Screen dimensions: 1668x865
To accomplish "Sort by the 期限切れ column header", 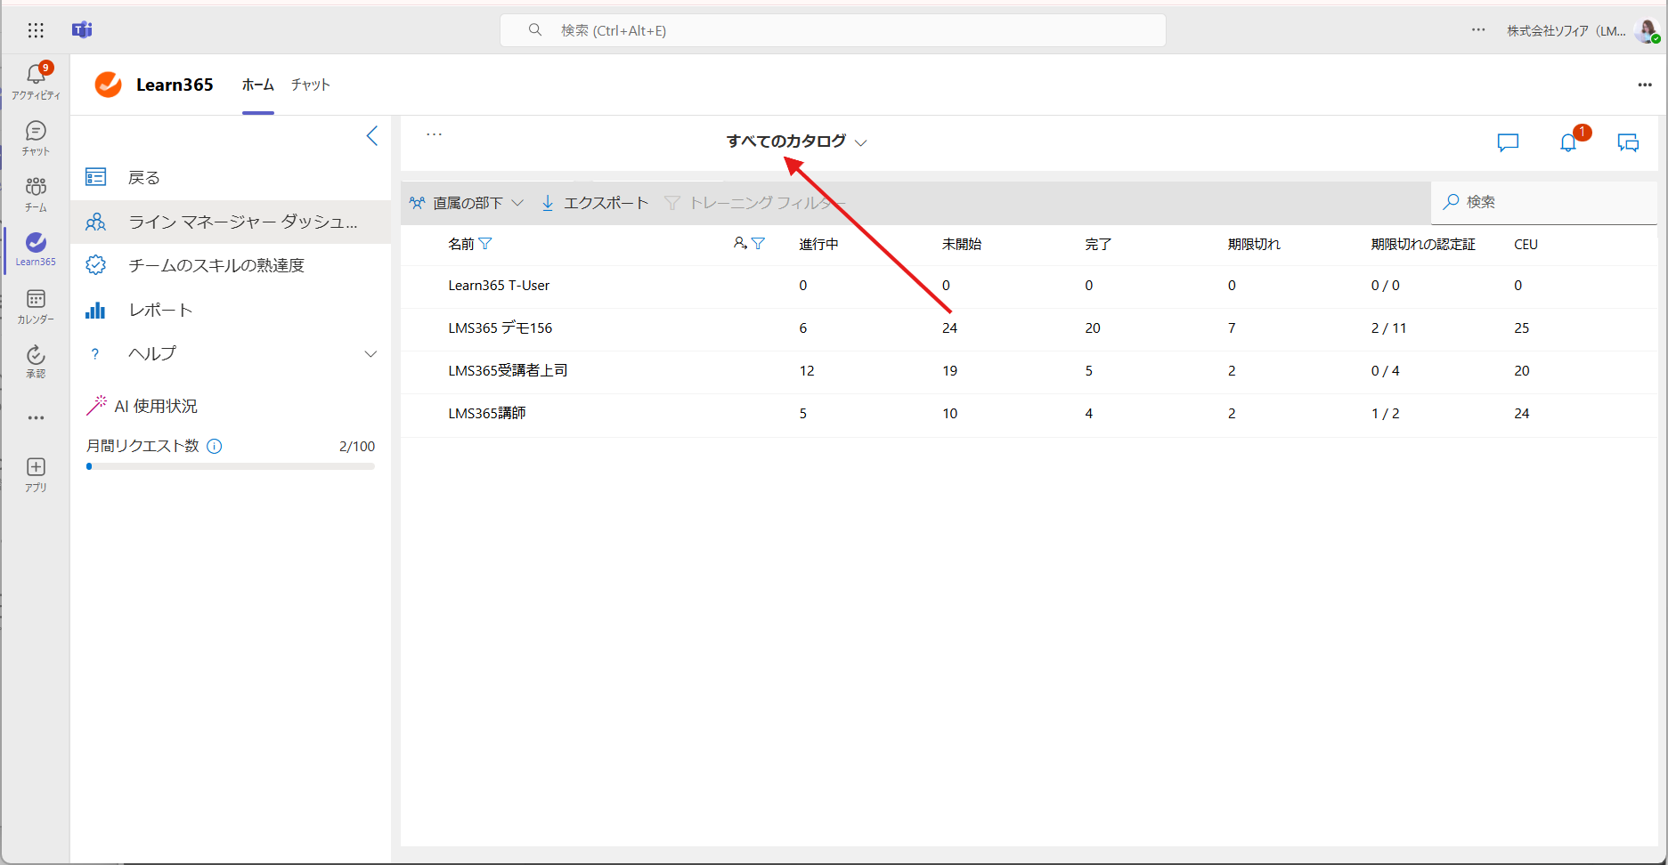I will click(x=1254, y=244).
